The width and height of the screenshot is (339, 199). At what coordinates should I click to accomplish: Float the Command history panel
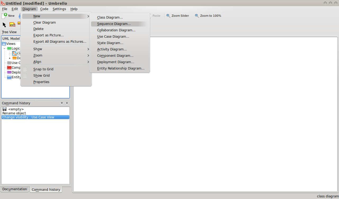pyautogui.click(x=62, y=103)
